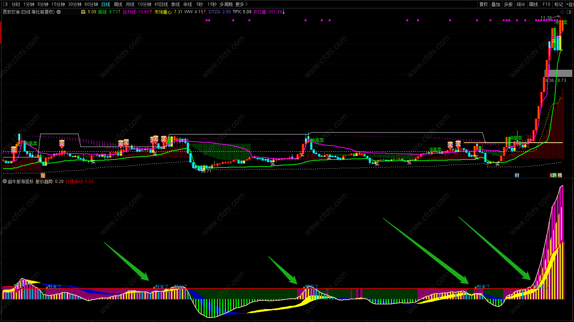Click the 赢: 5.09 indicator value

click(88, 12)
